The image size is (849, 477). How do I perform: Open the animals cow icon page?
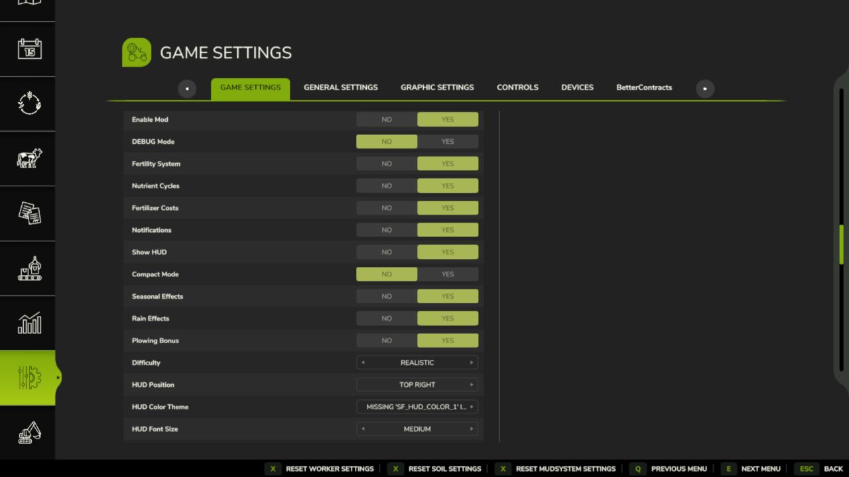[x=29, y=158]
